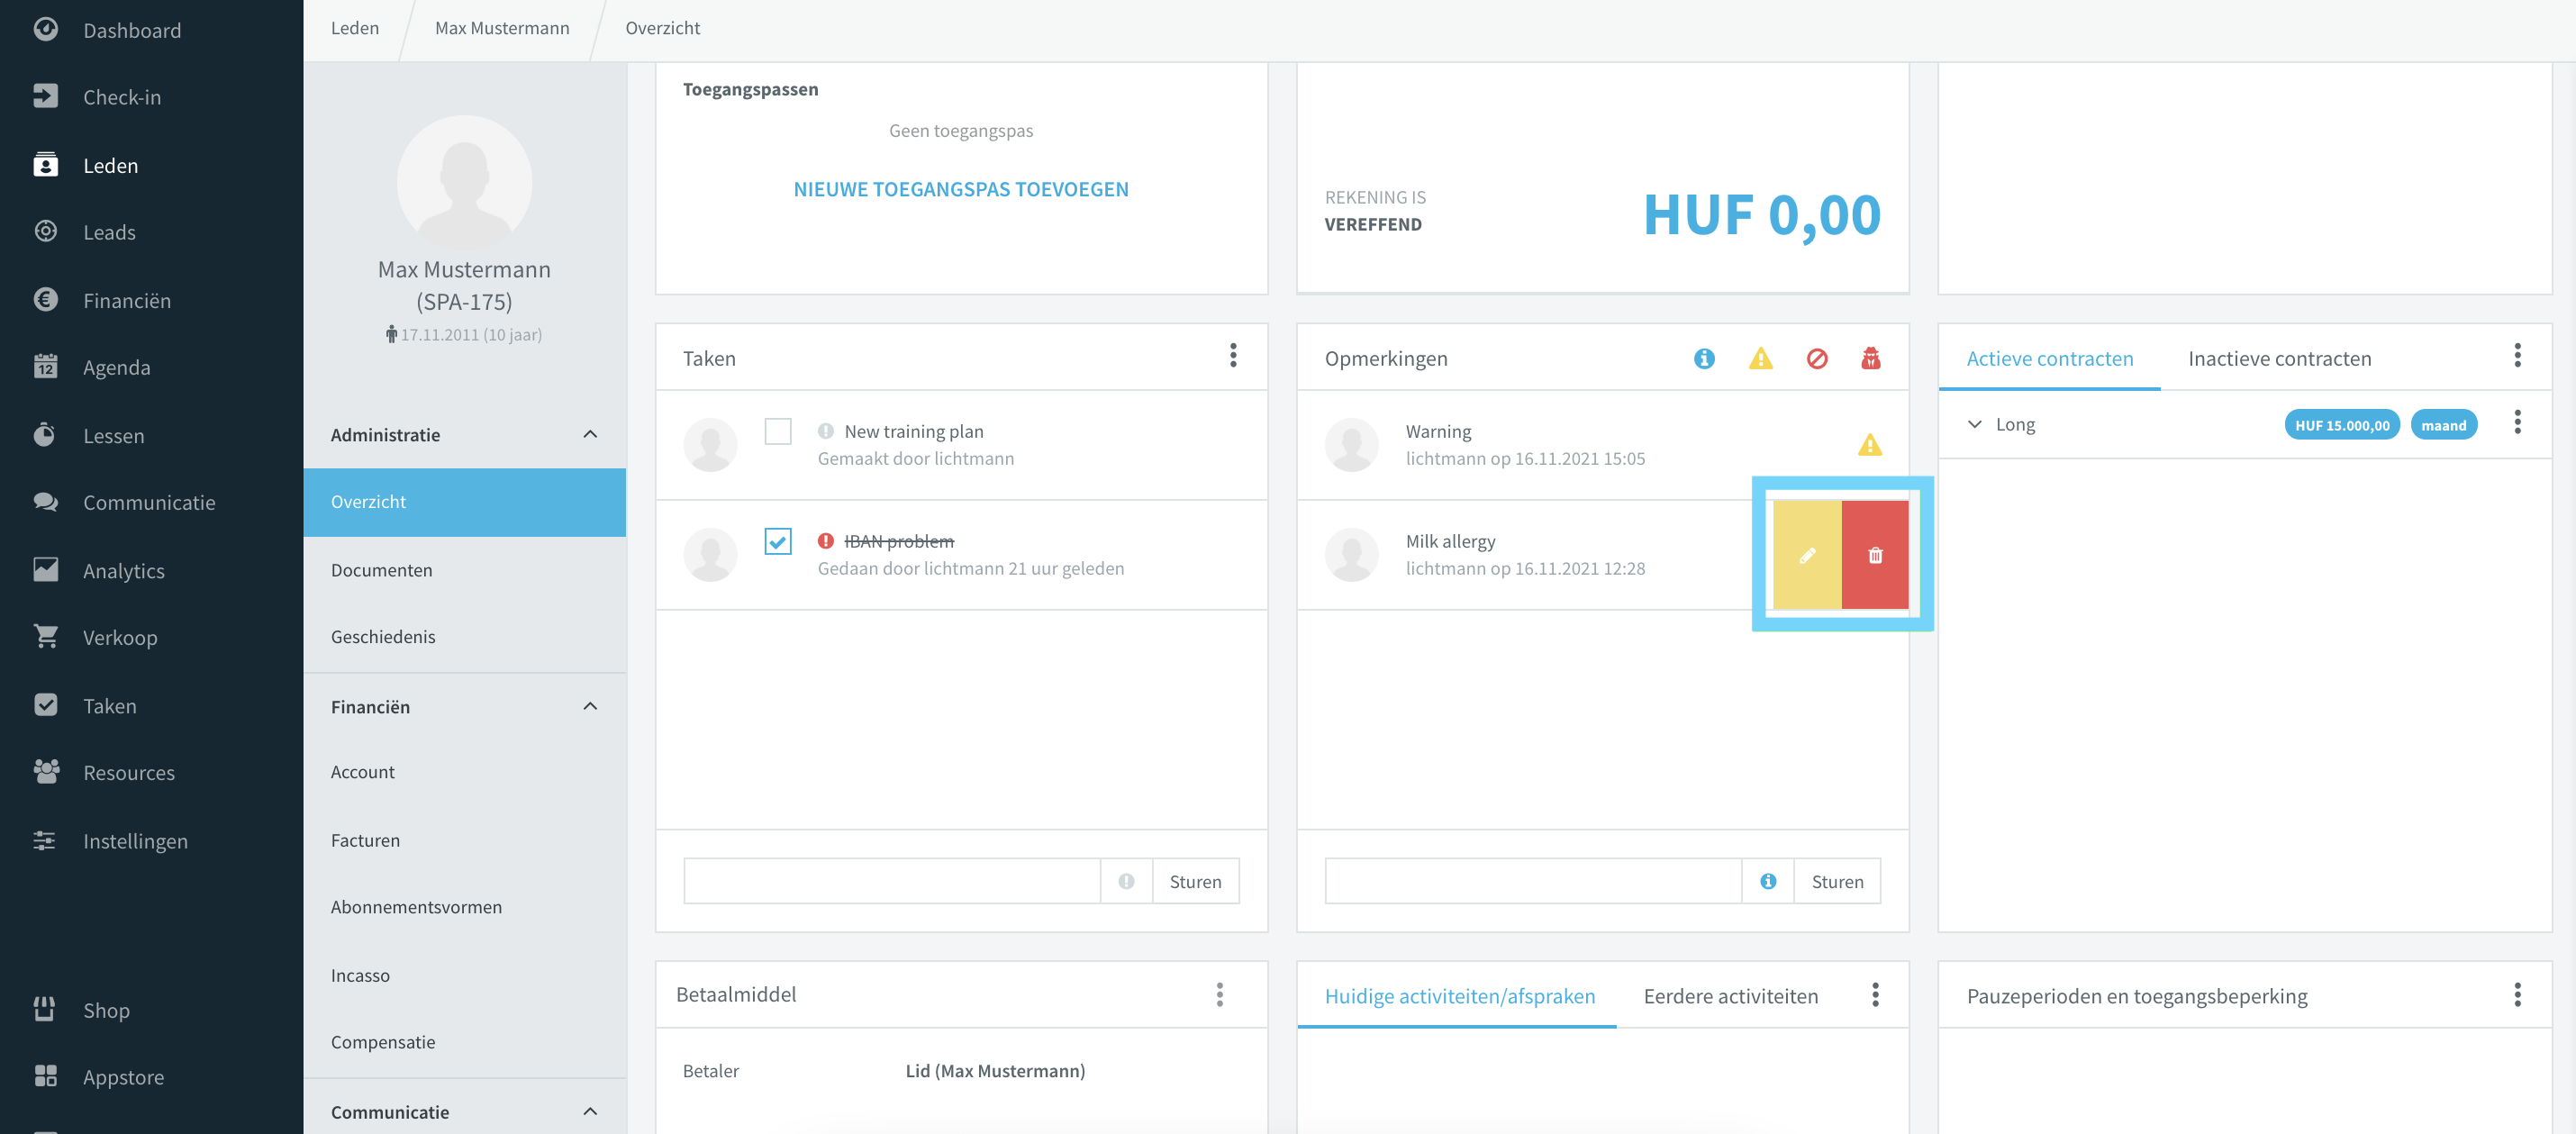Change remark type icon in the new remark input
Image resolution: width=2576 pixels, height=1134 pixels.
pos(1768,881)
